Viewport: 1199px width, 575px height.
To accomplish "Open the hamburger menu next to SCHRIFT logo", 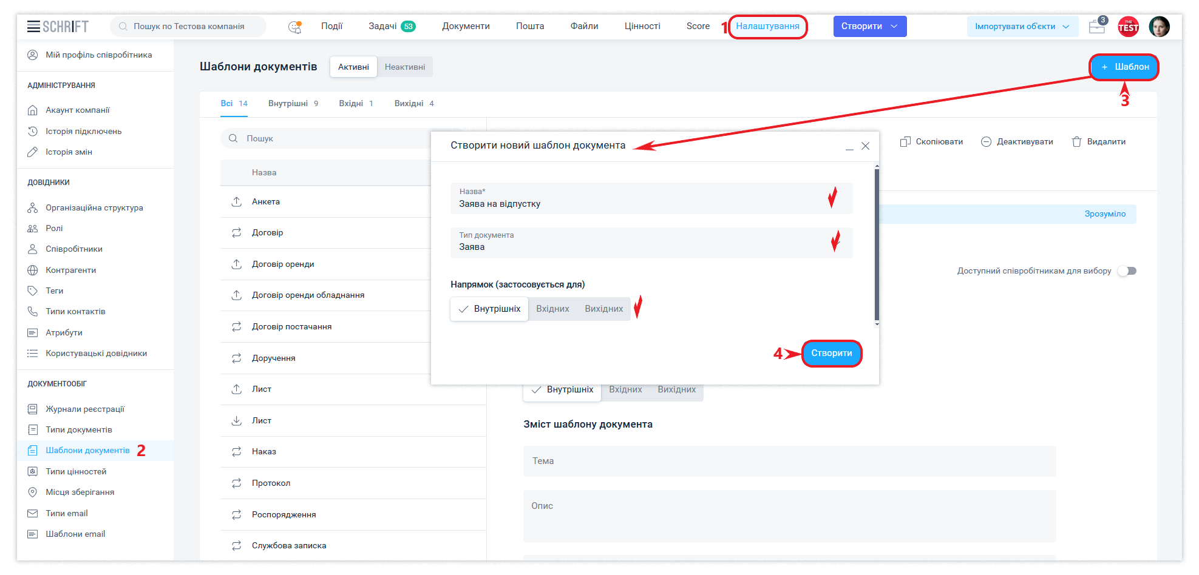I will 33,26.
